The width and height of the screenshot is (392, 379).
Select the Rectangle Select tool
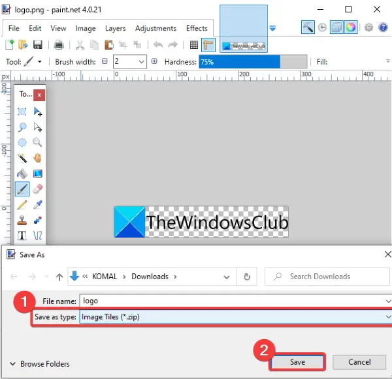22,112
